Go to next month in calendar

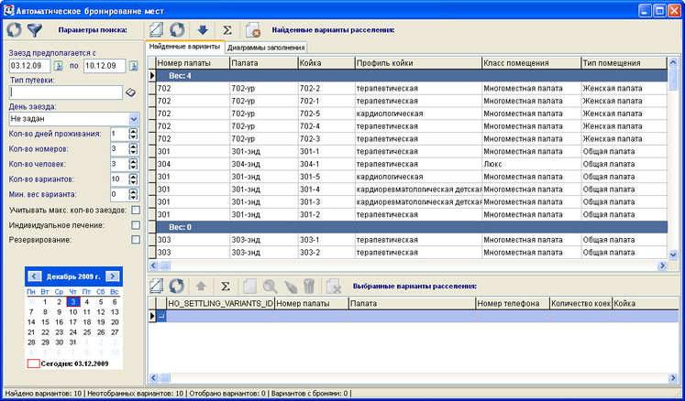pyautogui.click(x=112, y=276)
